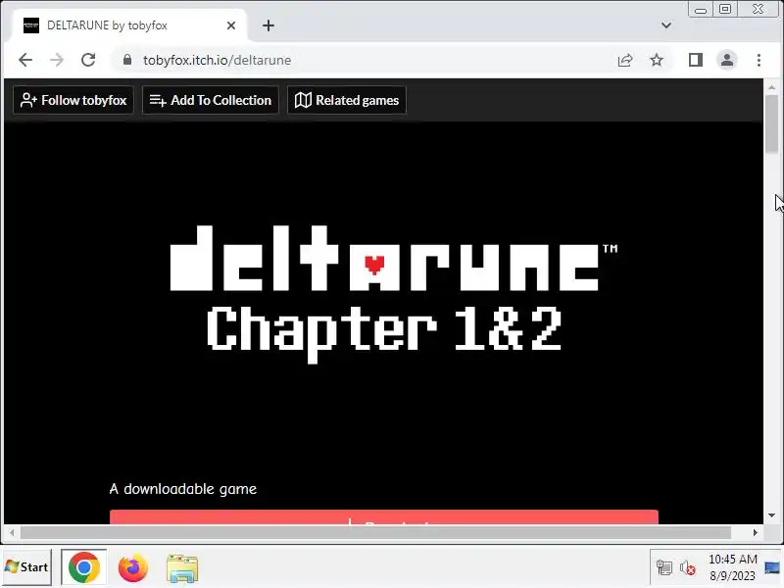Open the clock showing 10:45 AM
Screen dimensions: 784x588
point(732,567)
